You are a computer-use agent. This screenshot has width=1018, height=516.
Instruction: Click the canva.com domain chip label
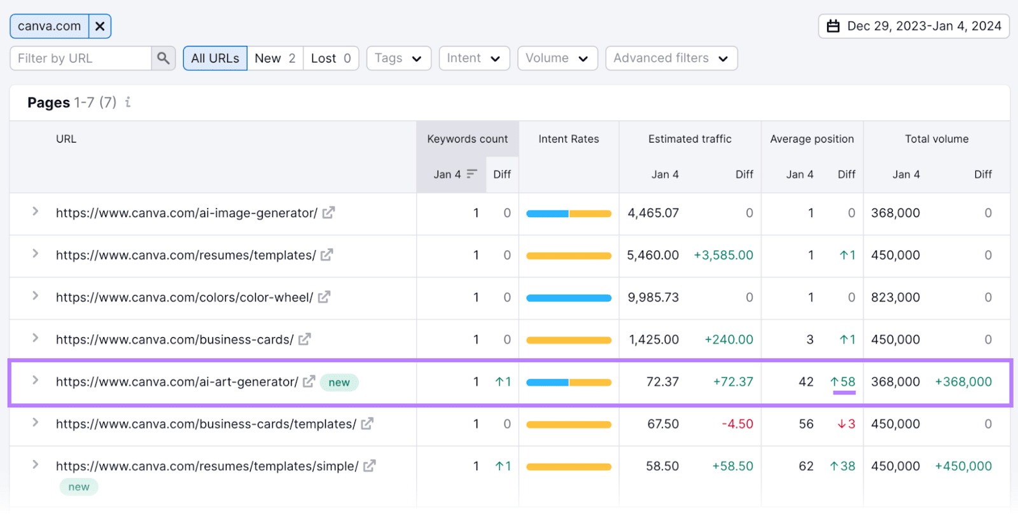point(50,26)
